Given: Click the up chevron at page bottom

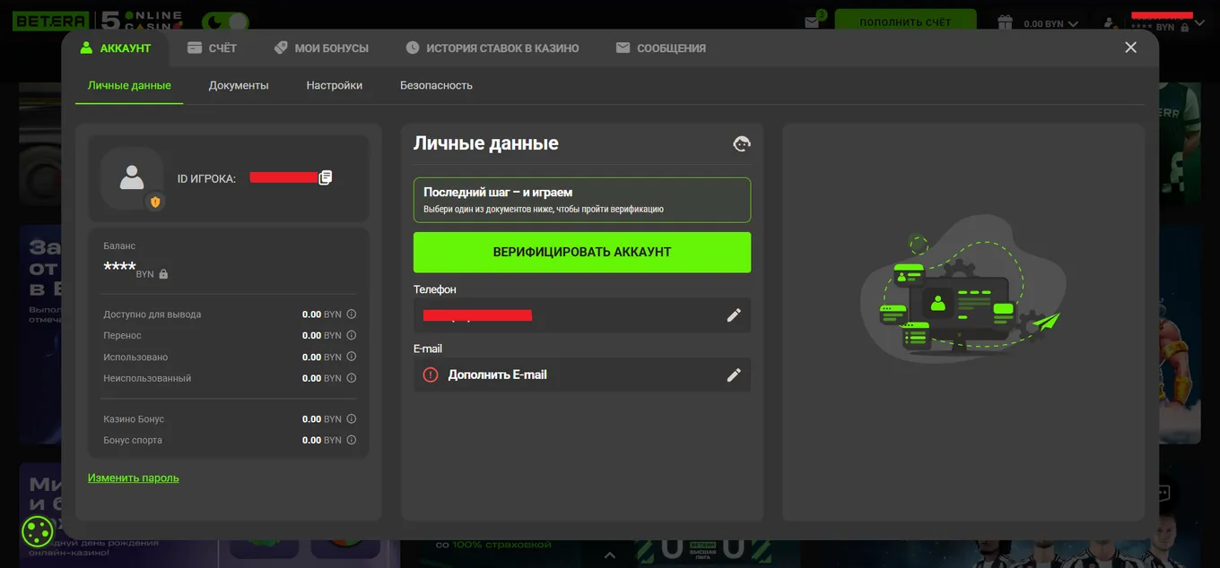Looking at the screenshot, I should click(x=610, y=555).
